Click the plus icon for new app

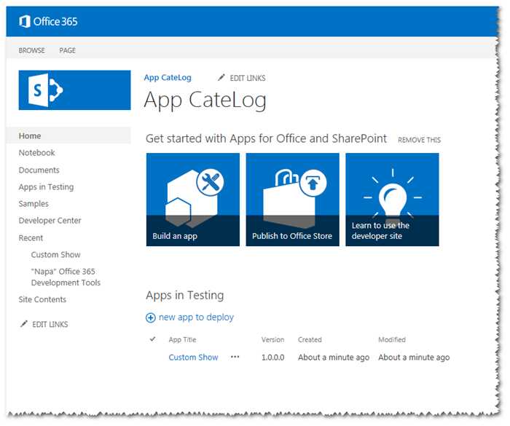click(x=151, y=317)
